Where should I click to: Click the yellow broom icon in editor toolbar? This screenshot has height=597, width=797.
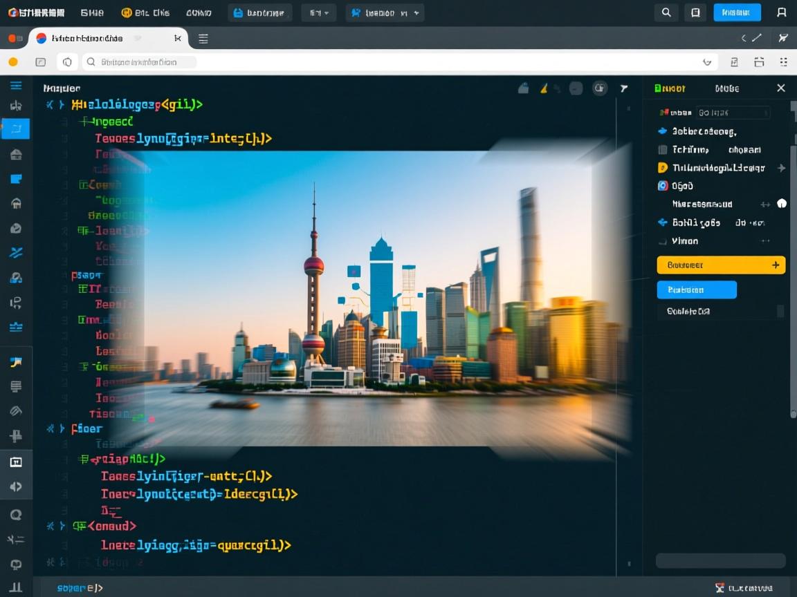(544, 88)
